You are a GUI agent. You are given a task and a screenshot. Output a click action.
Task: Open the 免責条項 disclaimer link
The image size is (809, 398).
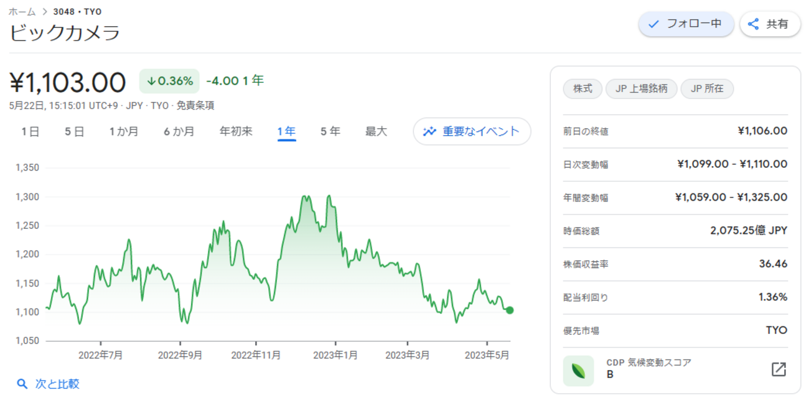tap(195, 105)
